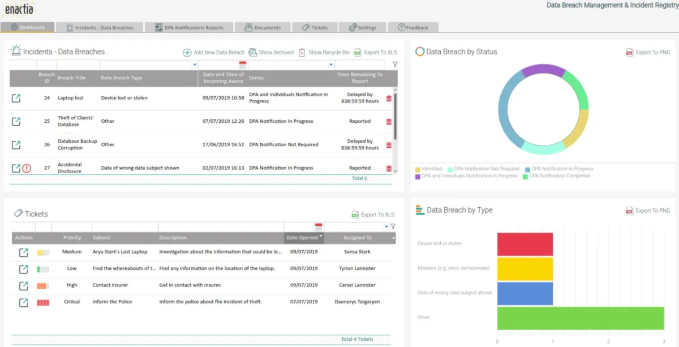Open the date picker calendar in incidents filter
Image resolution: width=679 pixels, height=347 pixels.
243,65
